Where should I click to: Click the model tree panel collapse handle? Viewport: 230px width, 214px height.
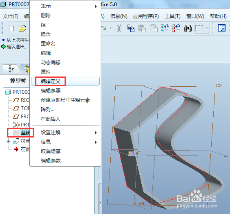(100, 203)
